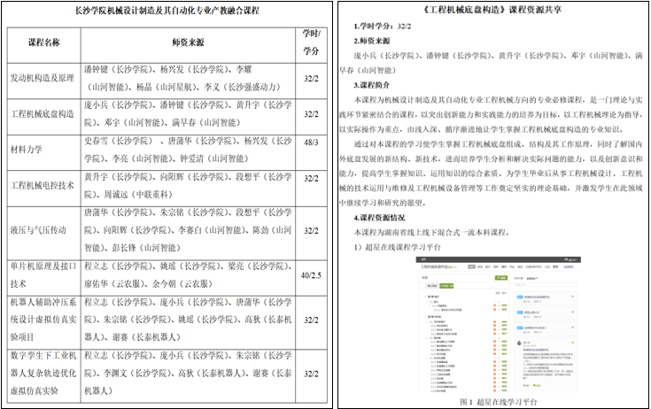Click the course name 发动机构造及原理
651x409 pixels.
coord(43,78)
